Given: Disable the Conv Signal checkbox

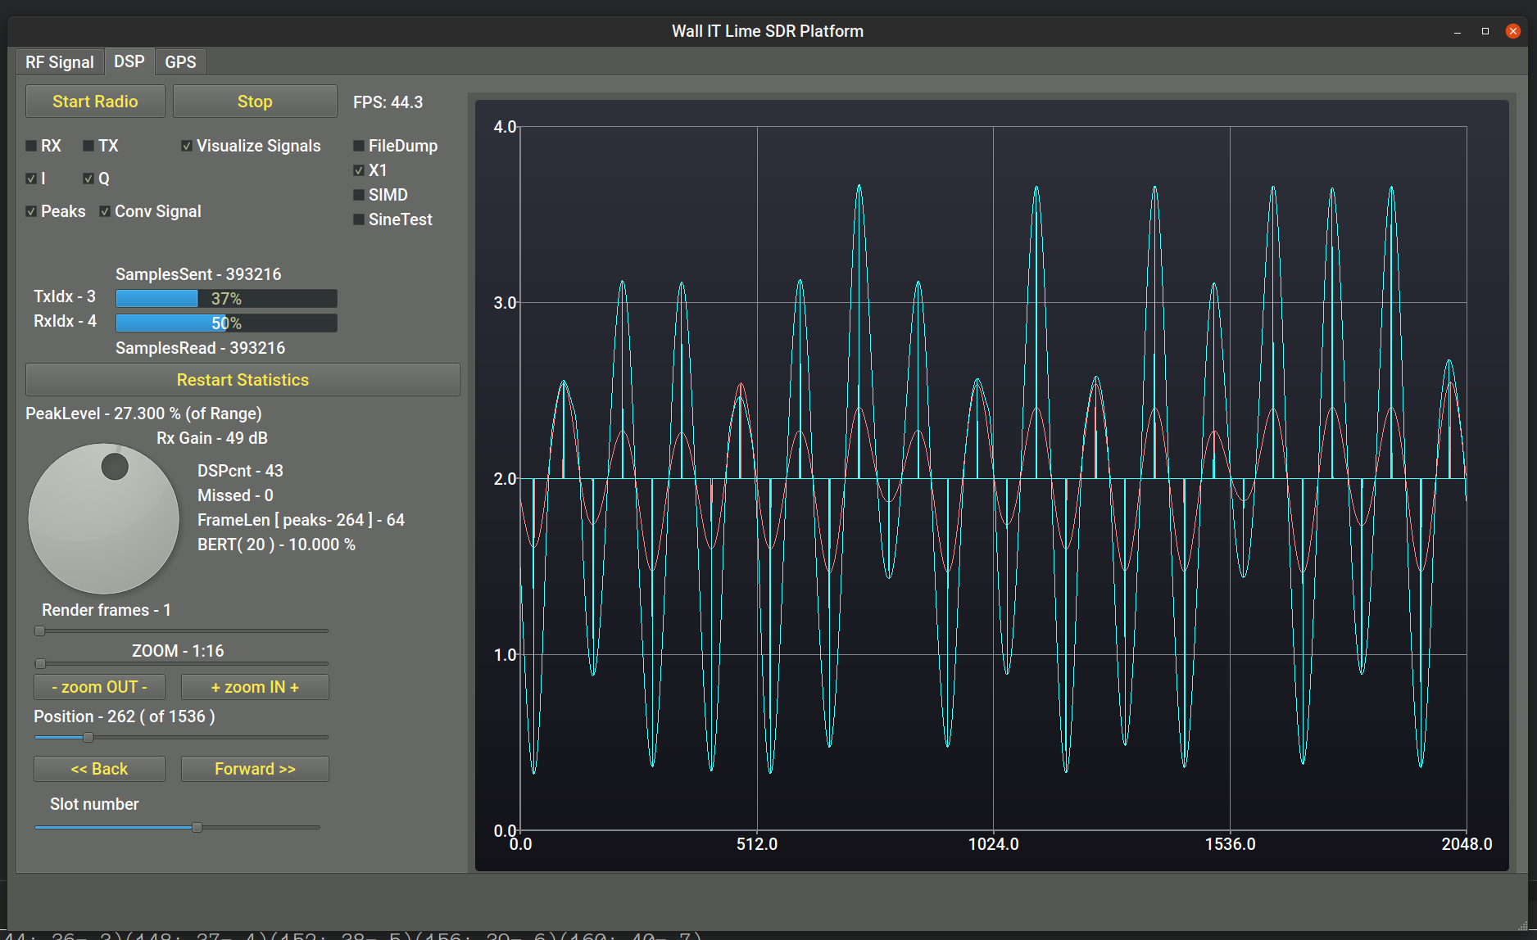Looking at the screenshot, I should tap(105, 211).
